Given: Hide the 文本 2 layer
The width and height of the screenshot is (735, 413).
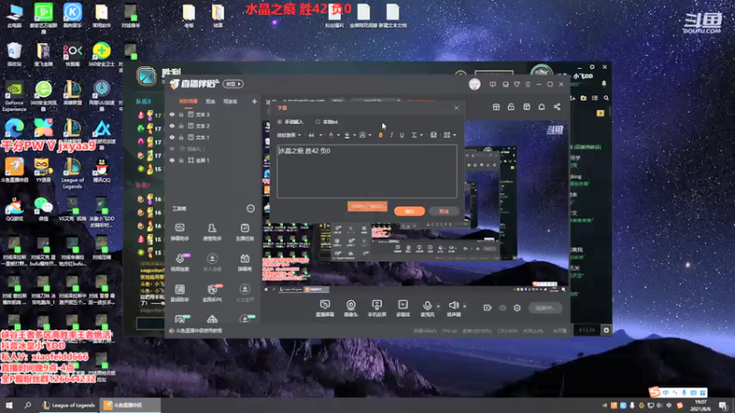Looking at the screenshot, I should pyautogui.click(x=172, y=126).
